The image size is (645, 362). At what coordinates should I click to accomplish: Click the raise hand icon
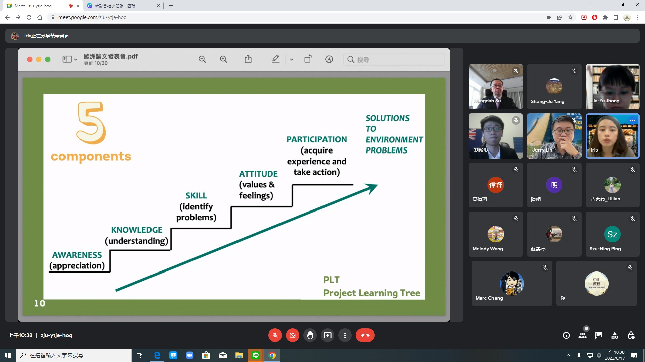310,335
